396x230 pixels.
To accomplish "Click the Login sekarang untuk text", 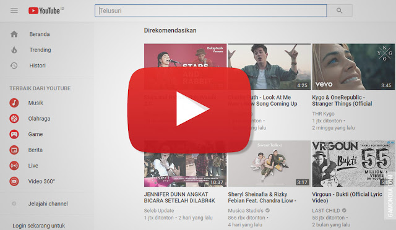I will [x=38, y=226].
